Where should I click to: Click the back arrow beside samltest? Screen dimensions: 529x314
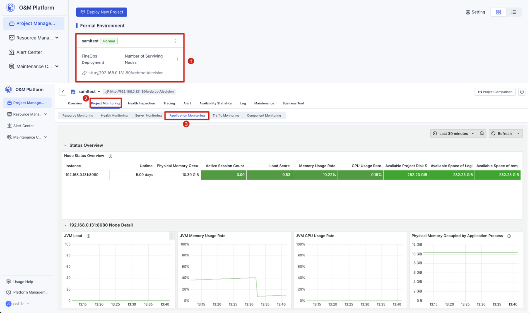63,91
